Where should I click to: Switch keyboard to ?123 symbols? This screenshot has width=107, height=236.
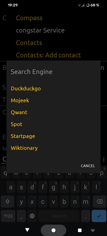(8, 216)
